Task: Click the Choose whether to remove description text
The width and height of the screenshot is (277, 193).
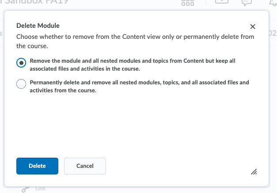Action: [135, 42]
